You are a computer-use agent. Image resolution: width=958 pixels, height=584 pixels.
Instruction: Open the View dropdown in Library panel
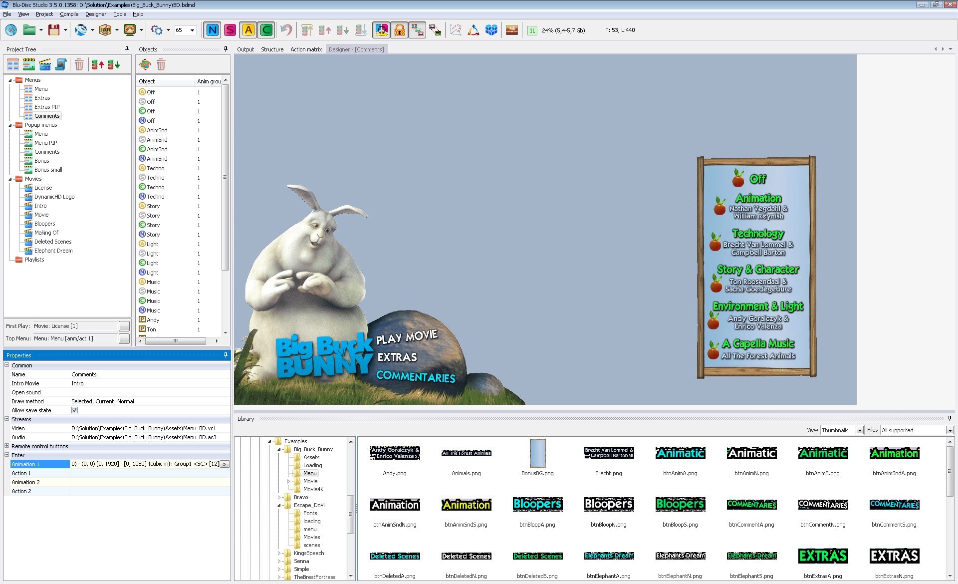[860, 429]
